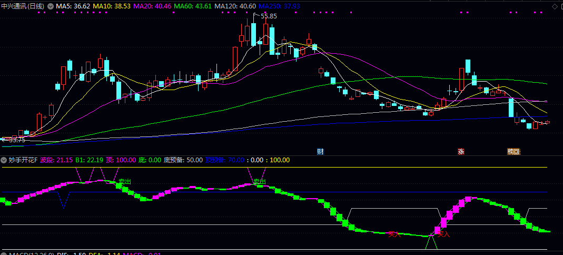The height and width of the screenshot is (255, 563).
Task: Open the 模回 marker on the timeline
Action: 513,151
